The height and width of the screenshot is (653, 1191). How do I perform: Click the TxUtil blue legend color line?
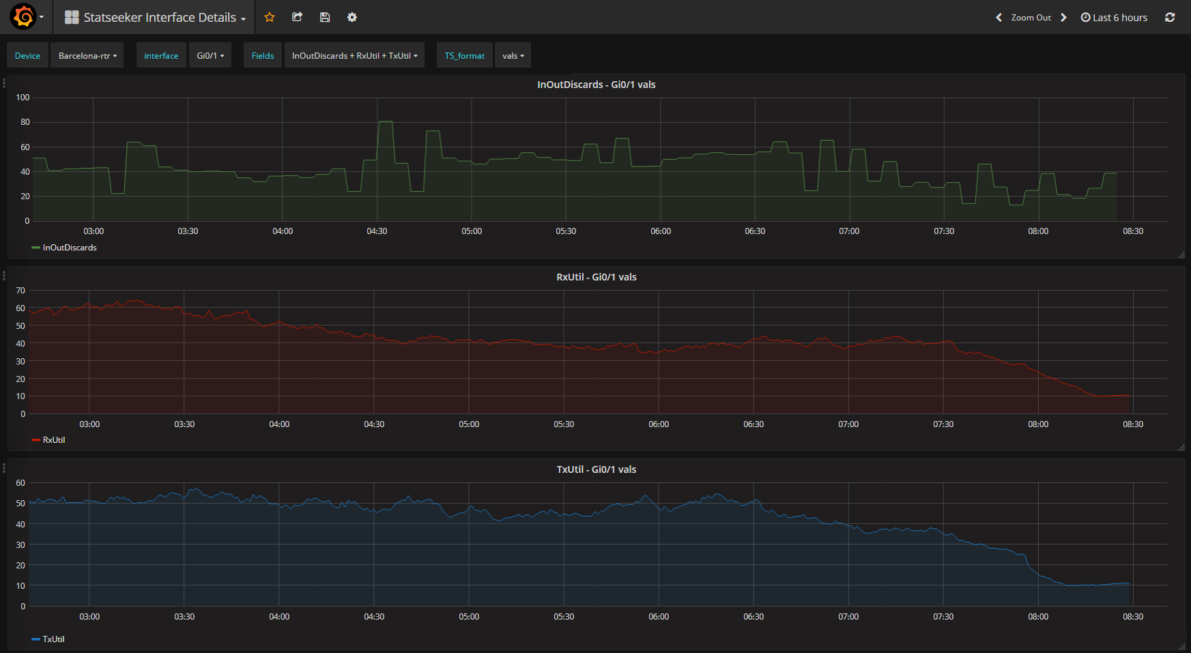35,639
